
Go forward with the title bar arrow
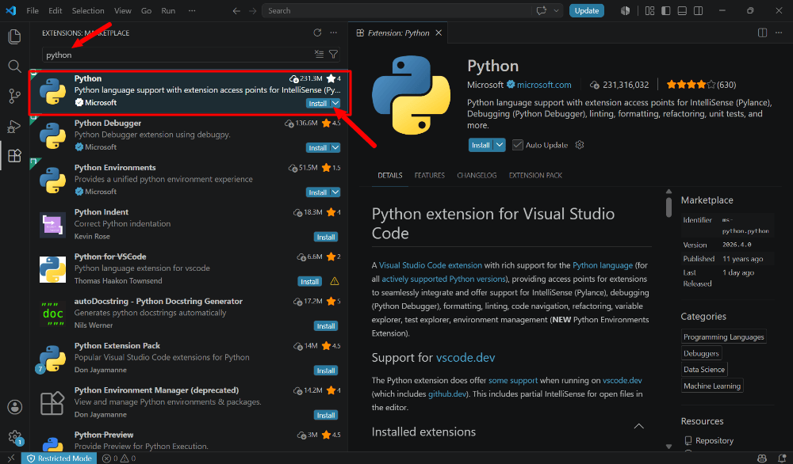tap(252, 10)
